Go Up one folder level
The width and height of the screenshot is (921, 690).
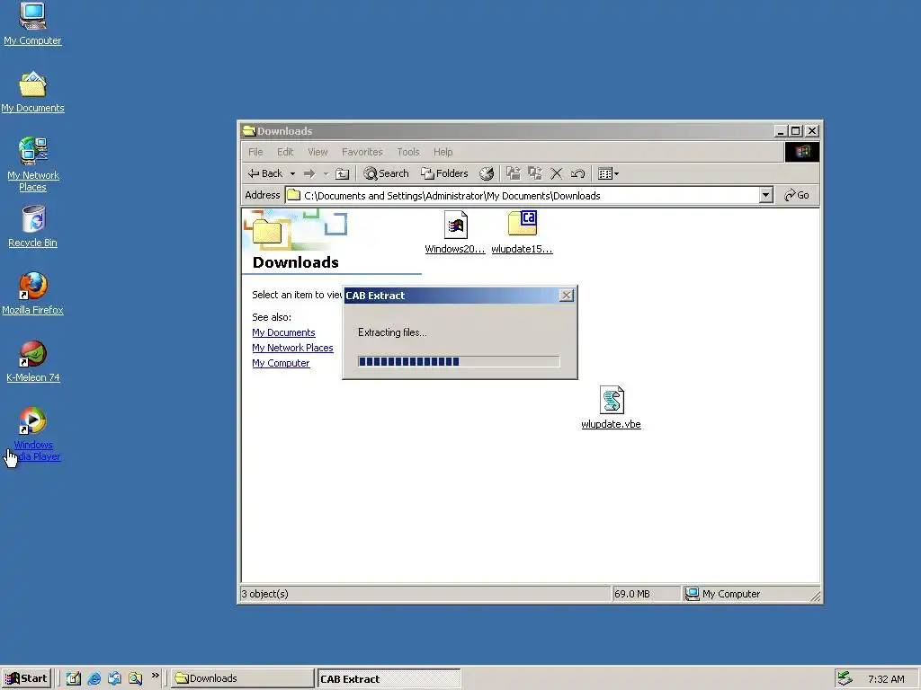point(342,173)
